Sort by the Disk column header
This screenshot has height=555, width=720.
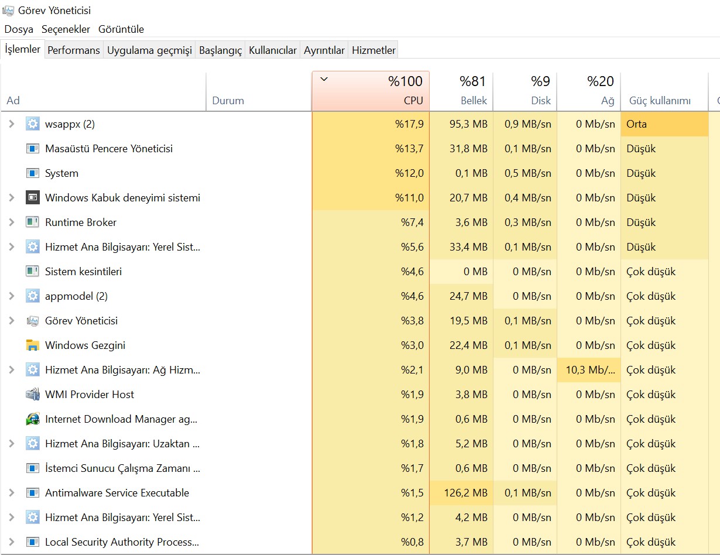click(525, 91)
